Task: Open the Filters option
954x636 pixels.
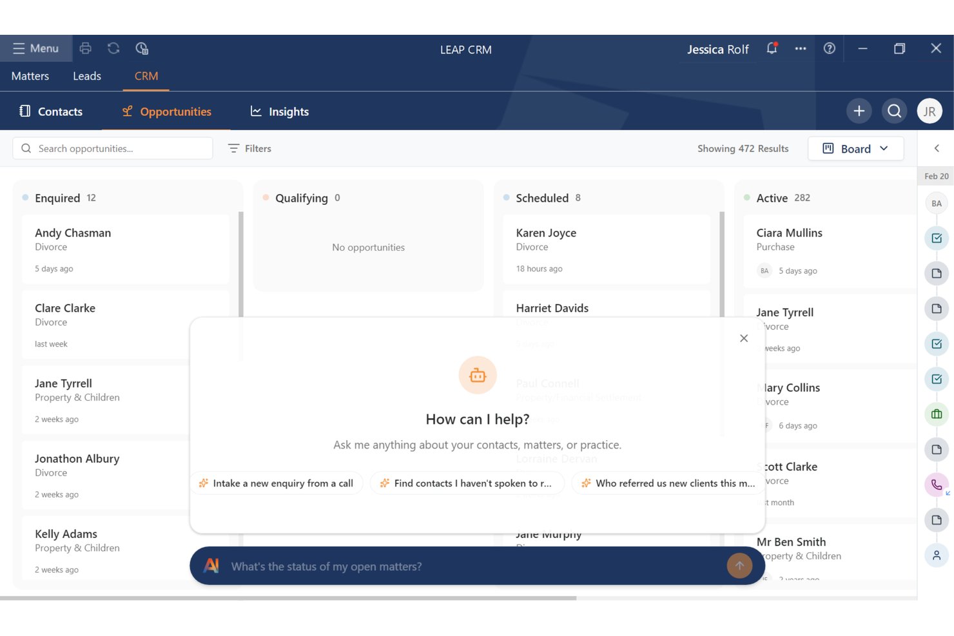Action: [250, 148]
